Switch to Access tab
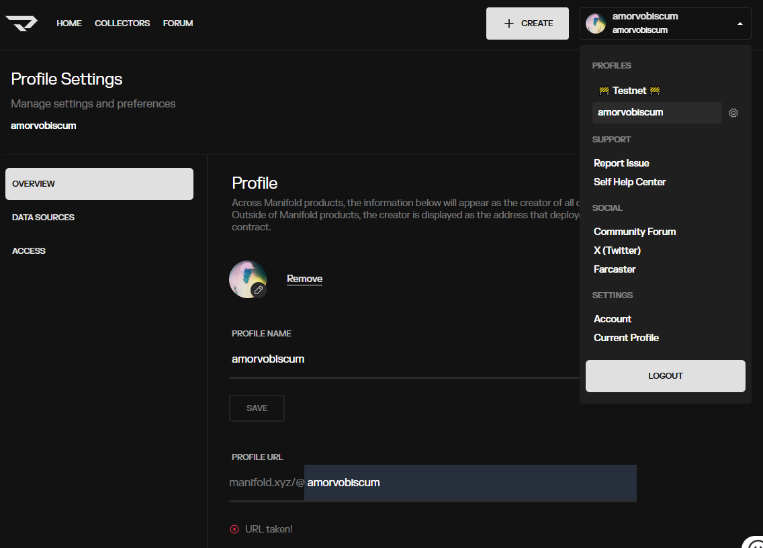This screenshot has width=763, height=548. click(x=29, y=251)
